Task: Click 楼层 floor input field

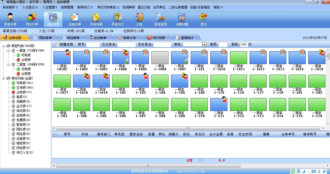Action: tap(223, 45)
